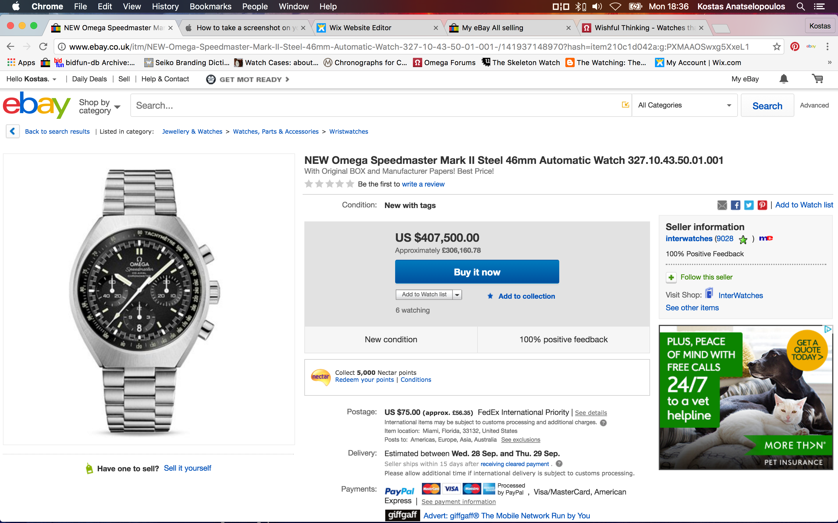Click the Pinterest extension icon in toolbar
Viewport: 838px width, 523px height.
click(795, 47)
